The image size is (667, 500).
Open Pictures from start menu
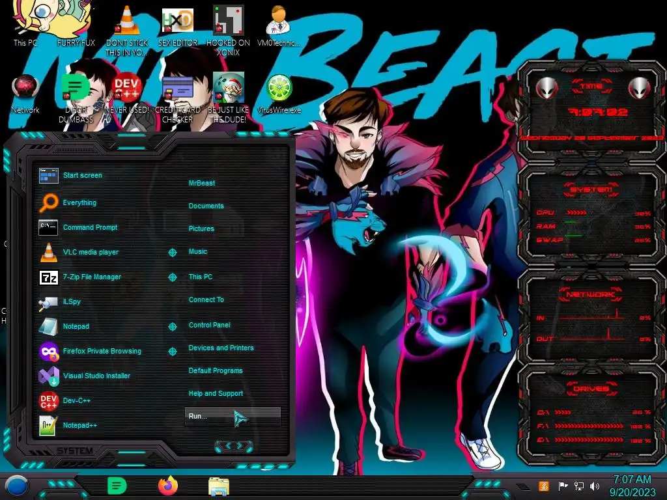click(x=201, y=229)
